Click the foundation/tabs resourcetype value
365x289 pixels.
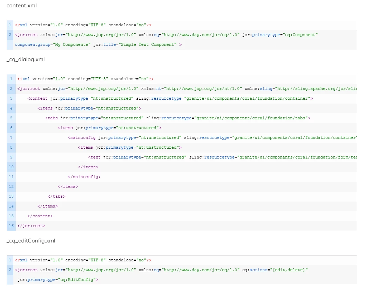pyautogui.click(x=251, y=118)
